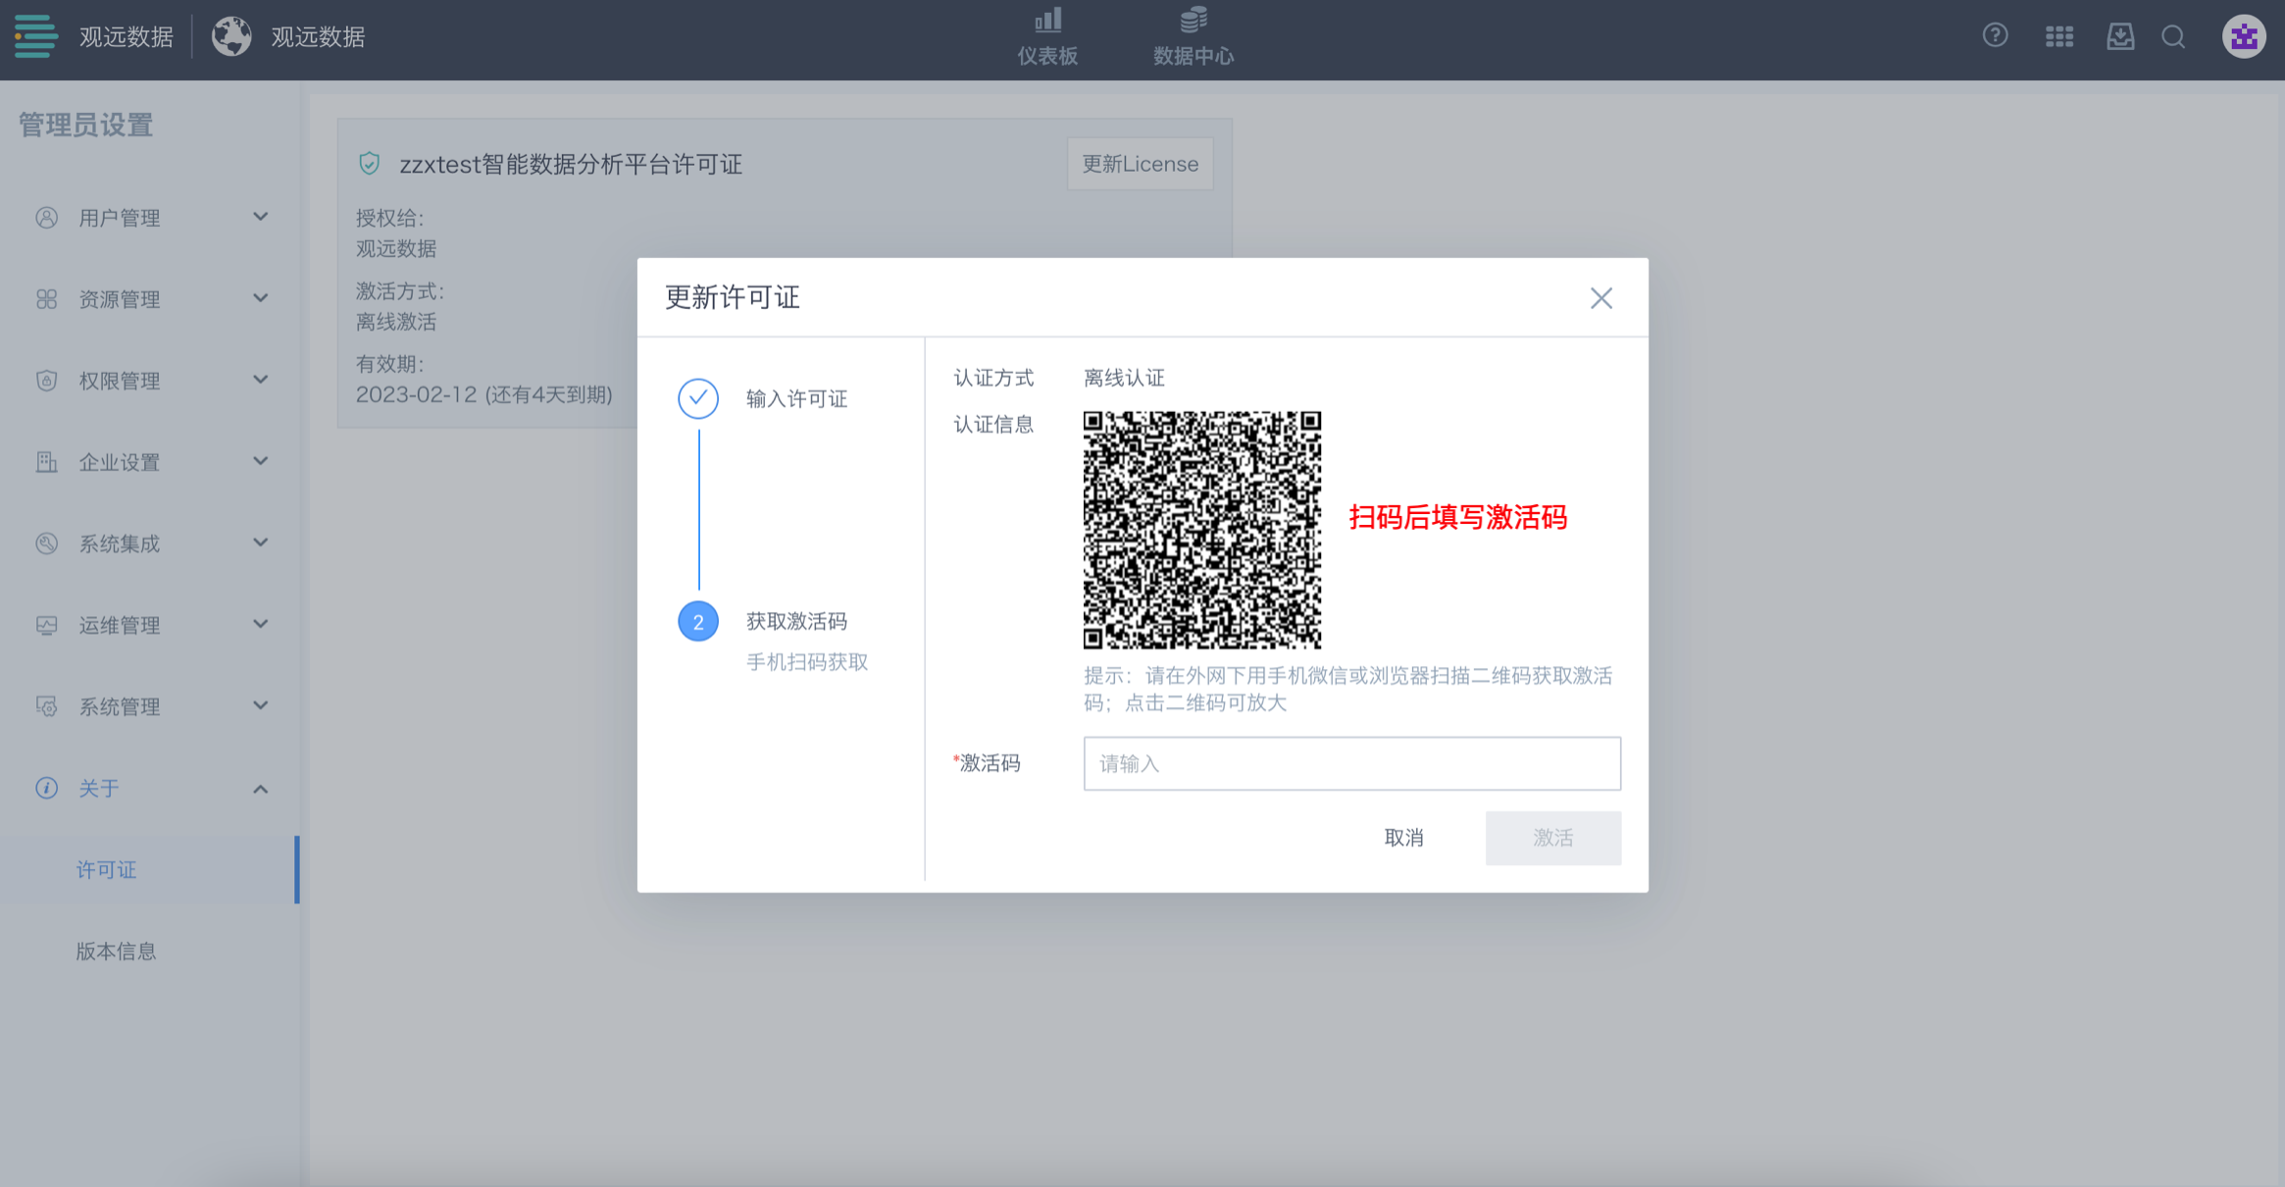
Task: Click the 激活 button
Action: coord(1553,838)
